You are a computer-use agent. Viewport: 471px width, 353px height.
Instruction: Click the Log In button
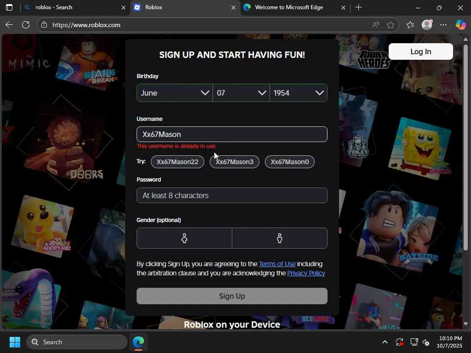(420, 51)
